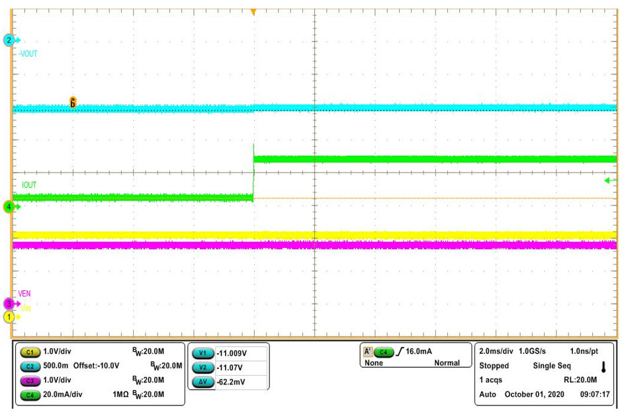Select the C4 channel badge in readout
This screenshot has width=624, height=414.
(30, 395)
